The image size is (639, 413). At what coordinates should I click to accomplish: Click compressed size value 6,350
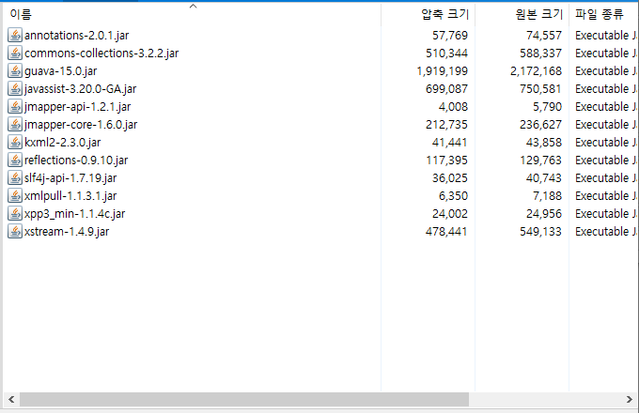click(453, 196)
